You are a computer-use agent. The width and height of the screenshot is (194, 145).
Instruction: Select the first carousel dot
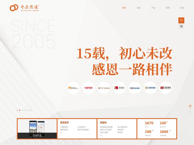coord(20,110)
